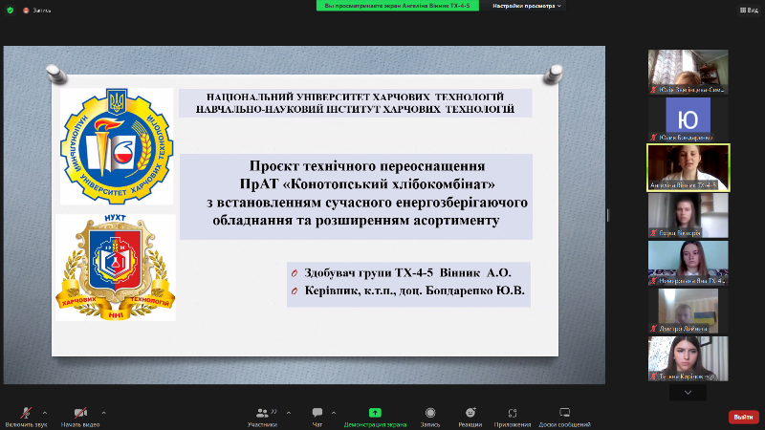The width and height of the screenshot is (765, 430).
Task: Select the Вікторія participant video tile
Action: [688, 215]
